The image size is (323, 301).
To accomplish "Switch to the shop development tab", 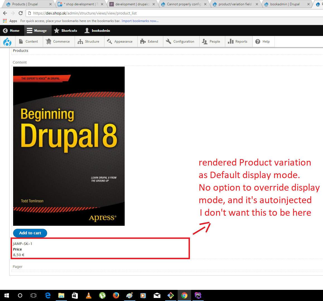I will click(79, 4).
